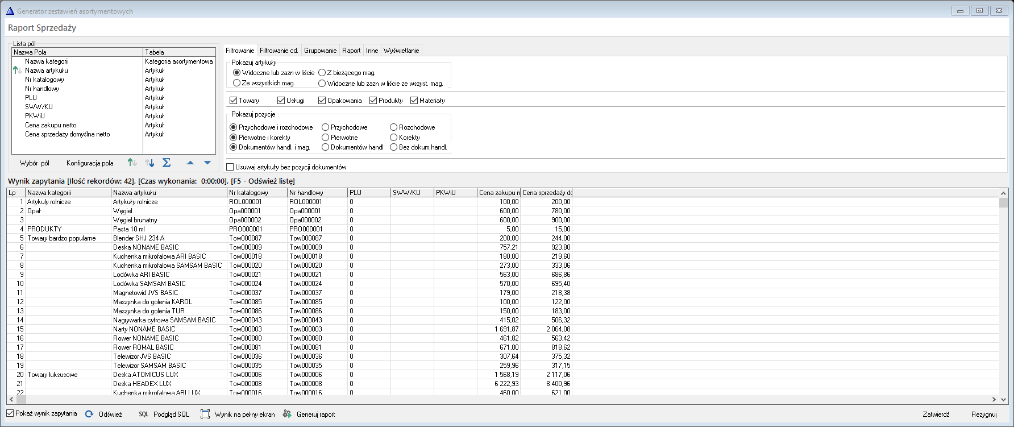Click the Deska HEADEX LUX cell
Image resolution: width=1014 pixels, height=427 pixels.
[x=169, y=384]
